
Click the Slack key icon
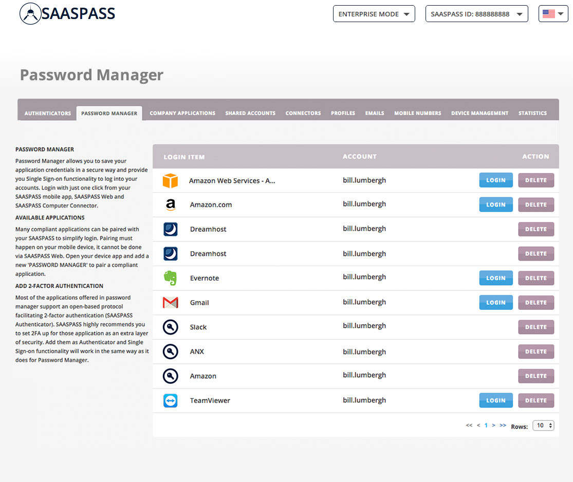click(170, 327)
